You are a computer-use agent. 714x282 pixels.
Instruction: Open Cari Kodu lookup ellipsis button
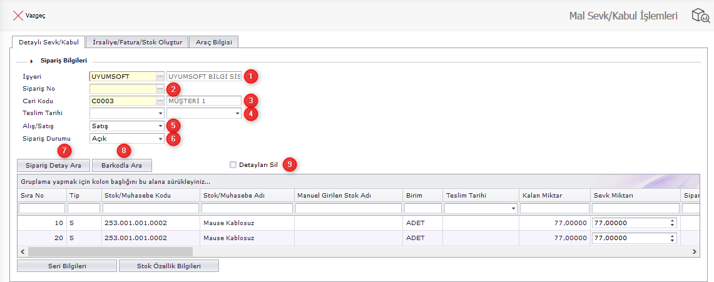tap(160, 100)
